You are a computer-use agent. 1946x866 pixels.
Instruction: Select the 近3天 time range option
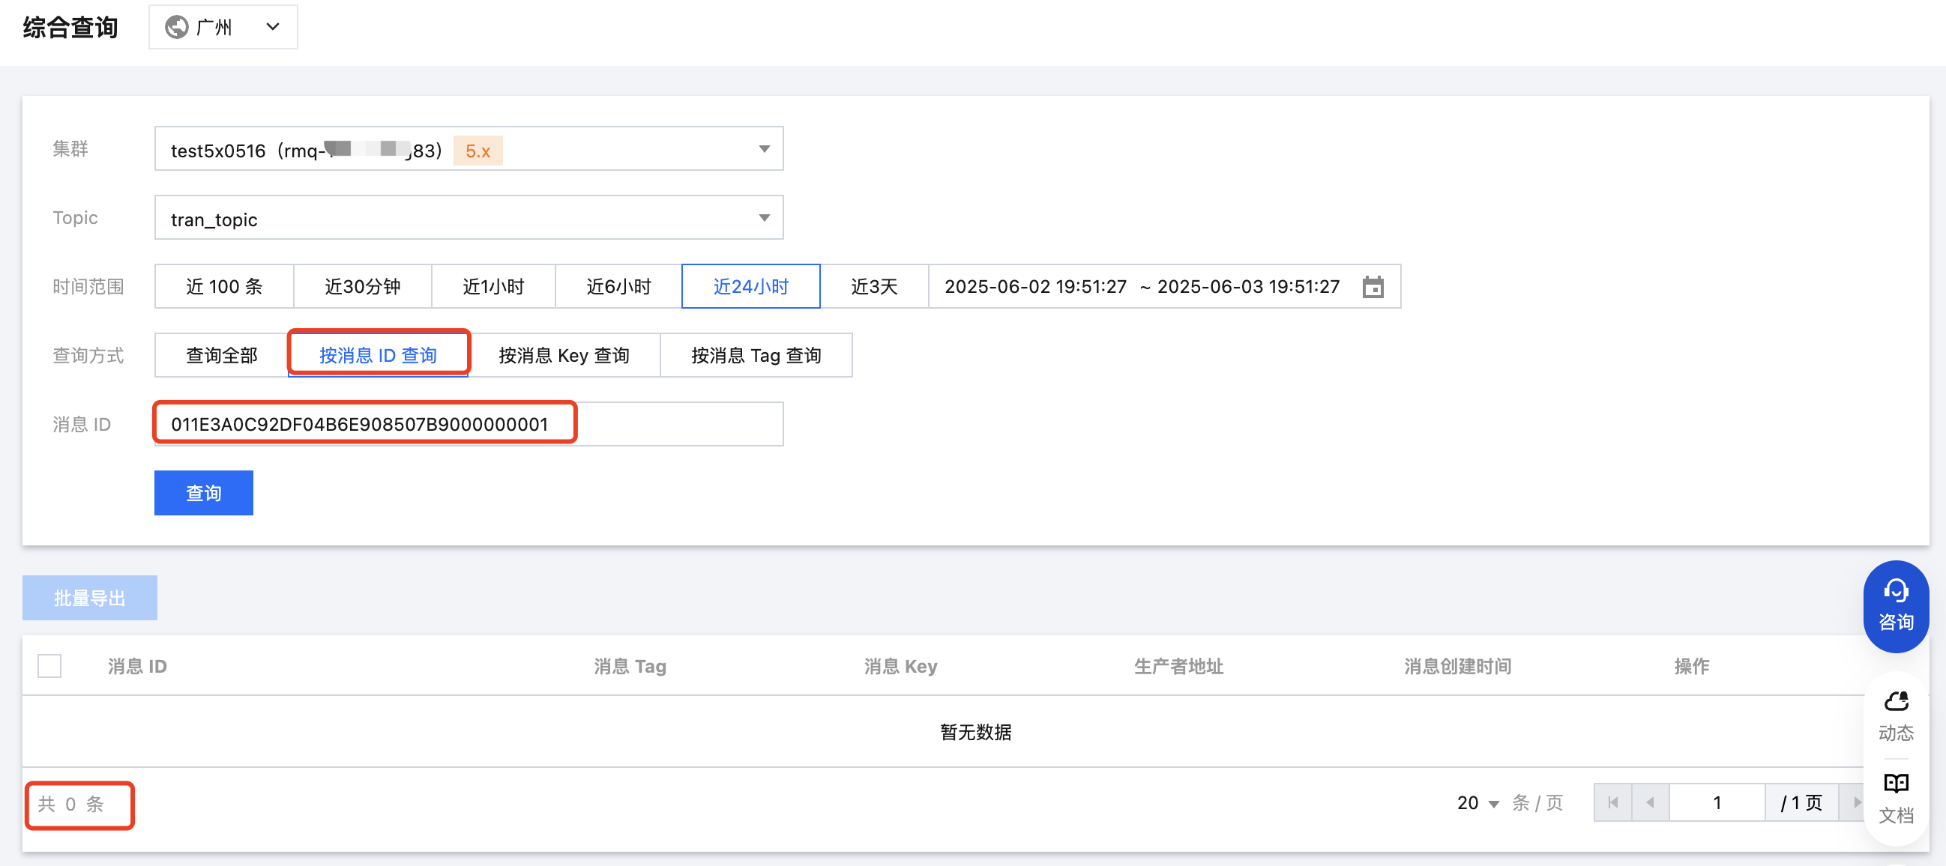point(873,287)
